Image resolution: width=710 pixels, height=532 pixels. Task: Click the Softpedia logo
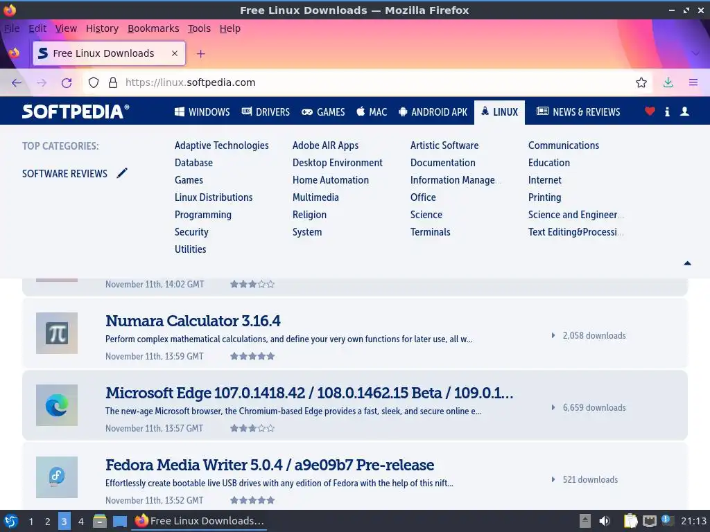click(x=76, y=112)
